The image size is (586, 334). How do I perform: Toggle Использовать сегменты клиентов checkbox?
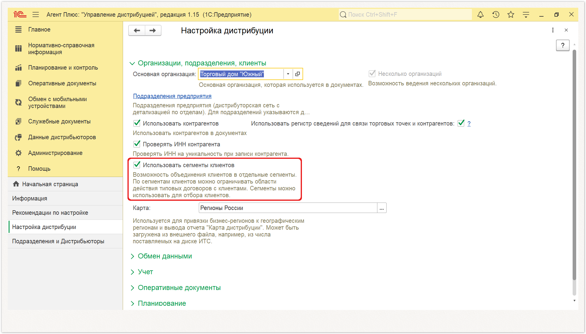point(137,165)
